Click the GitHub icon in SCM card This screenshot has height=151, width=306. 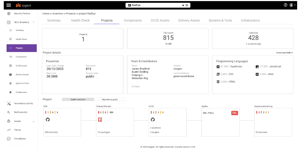[48, 120]
